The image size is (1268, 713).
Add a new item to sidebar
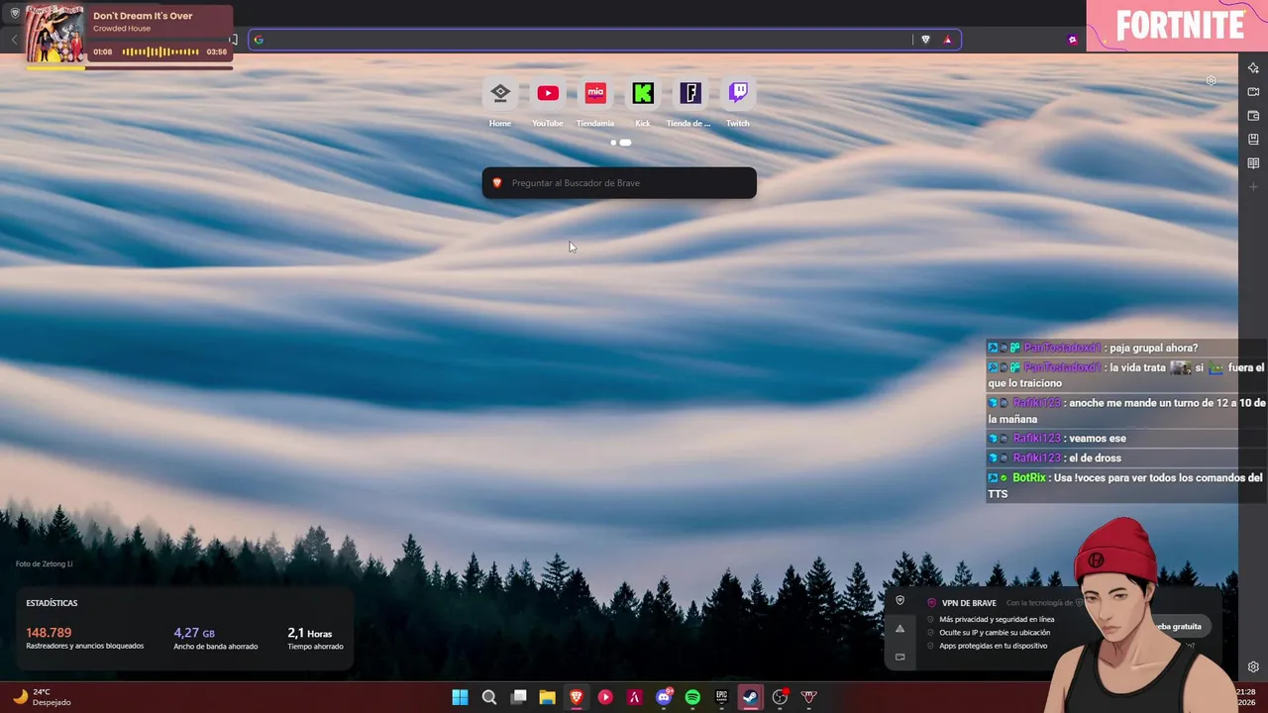[1253, 187]
